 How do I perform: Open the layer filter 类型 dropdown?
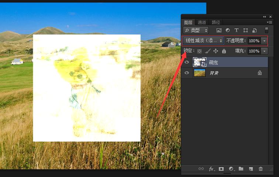[196, 30]
